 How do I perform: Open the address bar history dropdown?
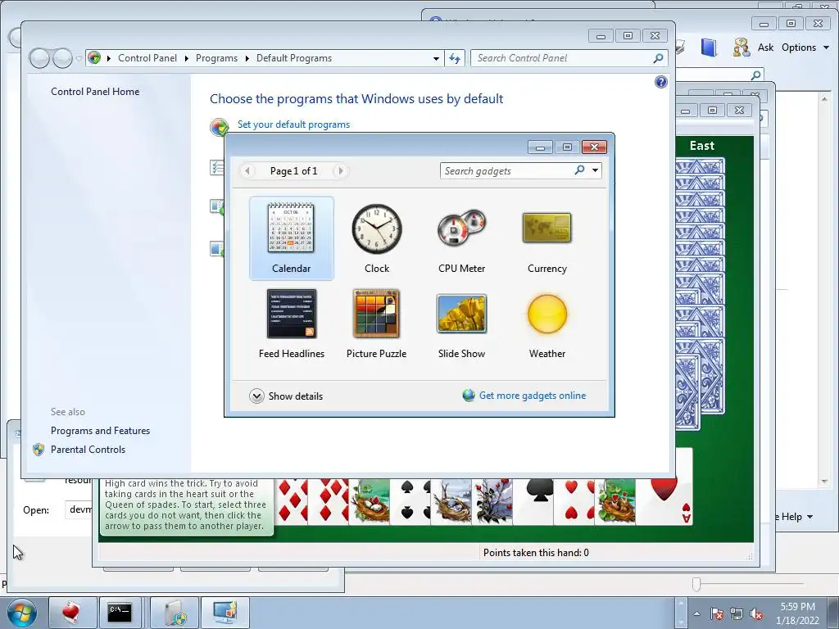point(436,58)
